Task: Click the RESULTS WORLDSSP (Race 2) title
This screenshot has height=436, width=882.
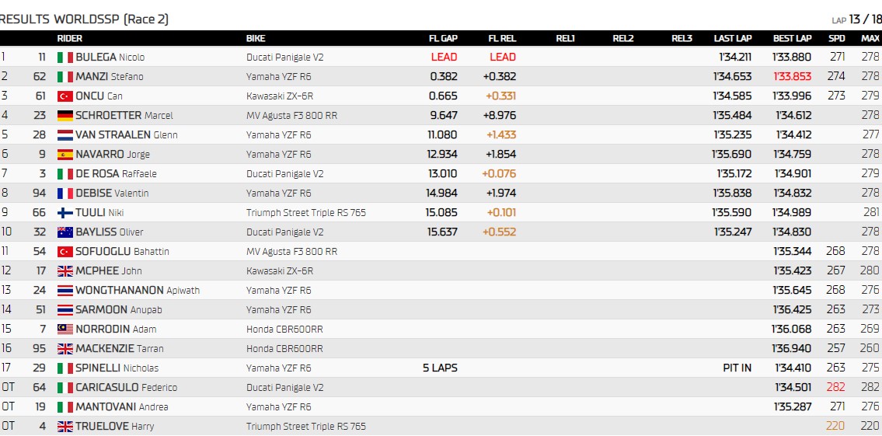Action: pyautogui.click(x=84, y=19)
